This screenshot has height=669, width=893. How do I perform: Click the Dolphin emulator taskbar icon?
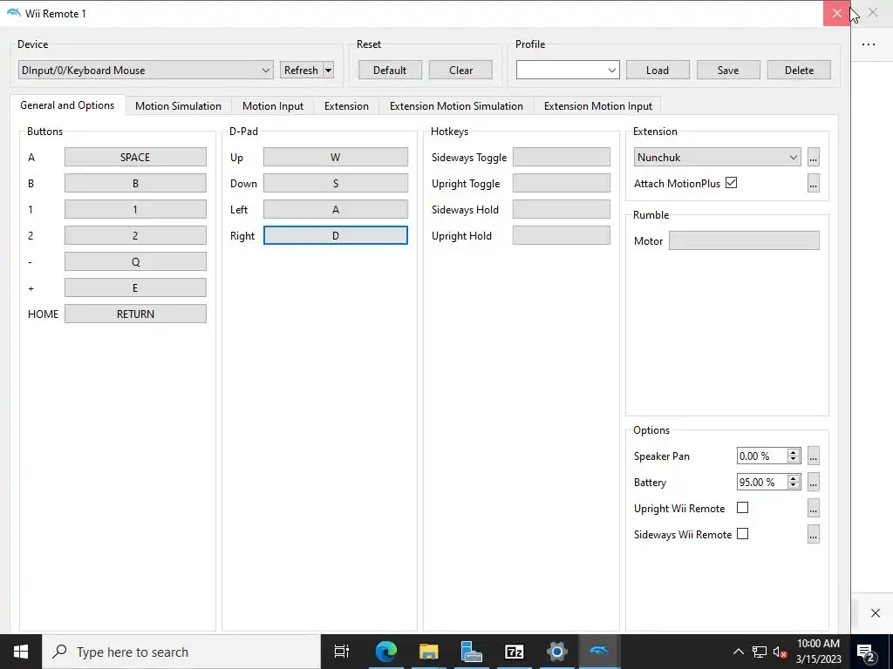[599, 652]
